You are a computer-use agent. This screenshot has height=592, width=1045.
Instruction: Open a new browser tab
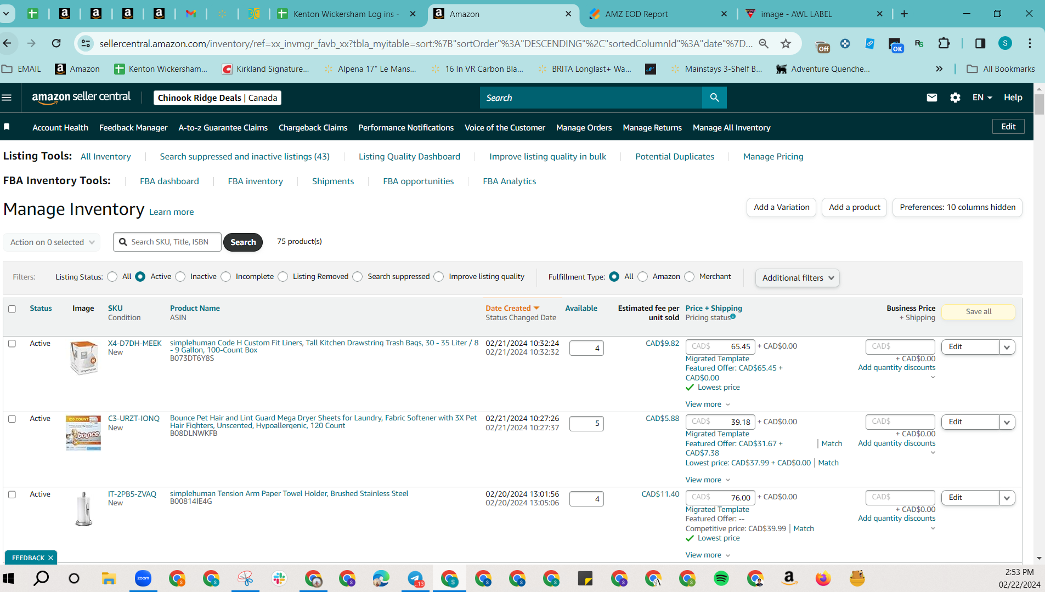point(904,14)
